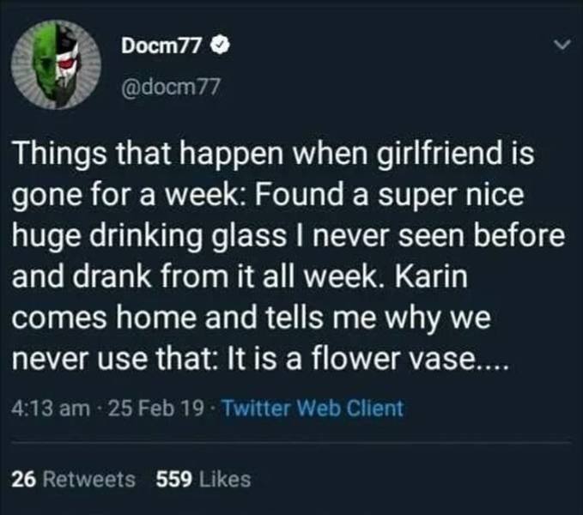Click the number 559 in likes count
Viewport: 583px width, 515px height.
tap(173, 479)
